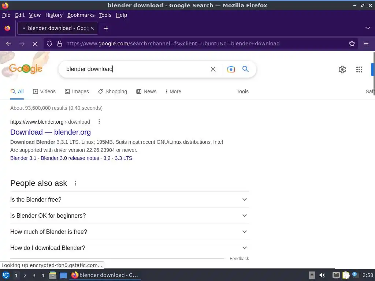
Task: Open clipboard tray icon
Action: (x=346, y=275)
